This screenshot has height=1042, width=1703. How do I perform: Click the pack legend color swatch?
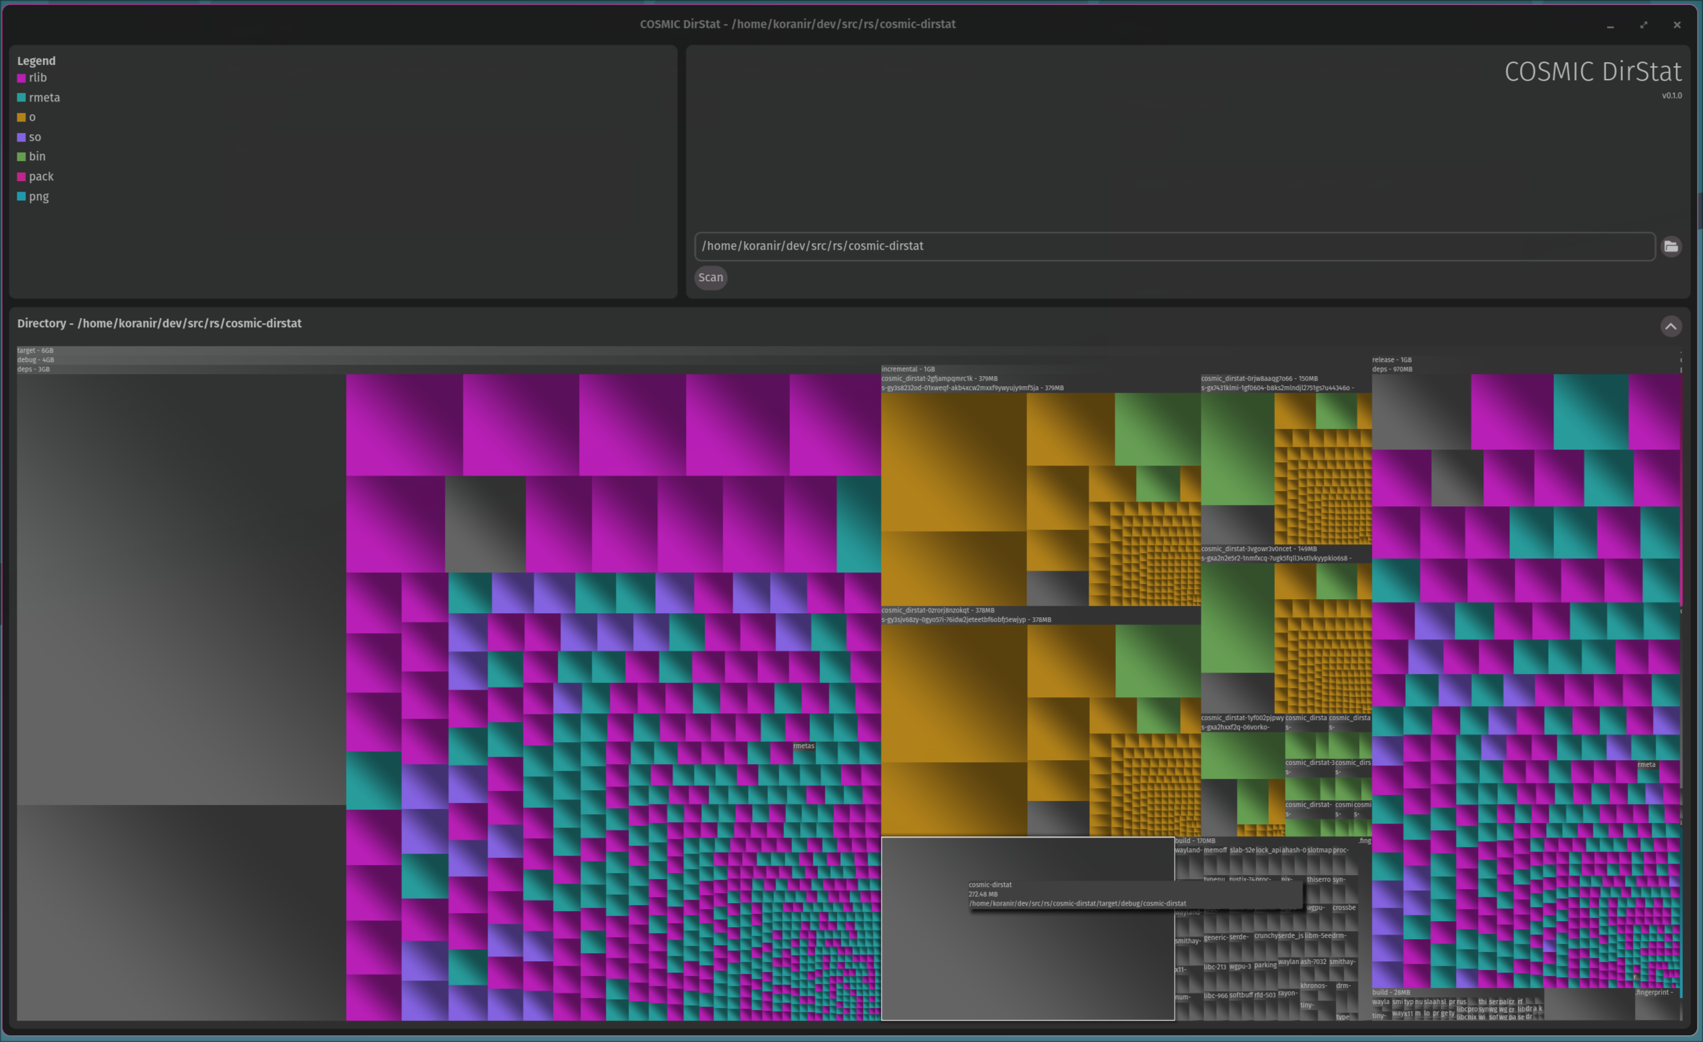21,177
